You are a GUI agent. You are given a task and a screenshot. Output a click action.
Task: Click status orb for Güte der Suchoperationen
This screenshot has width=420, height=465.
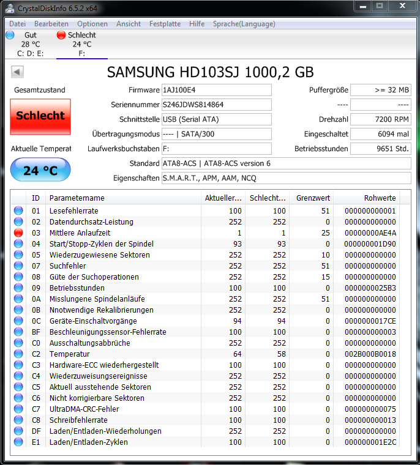pos(18,277)
